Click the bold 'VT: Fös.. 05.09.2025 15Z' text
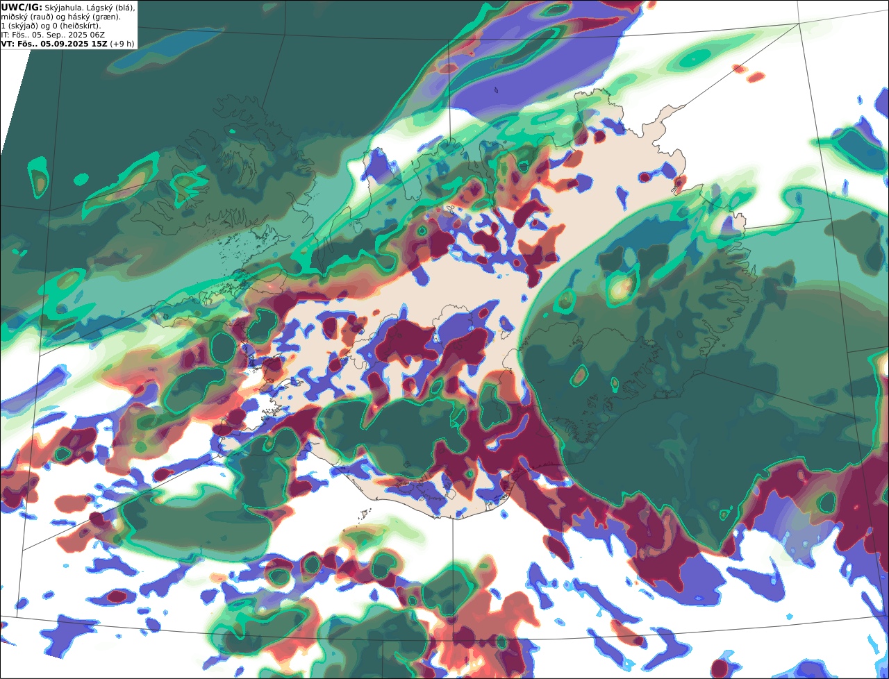Image resolution: width=889 pixels, height=679 pixels. pyautogui.click(x=54, y=44)
